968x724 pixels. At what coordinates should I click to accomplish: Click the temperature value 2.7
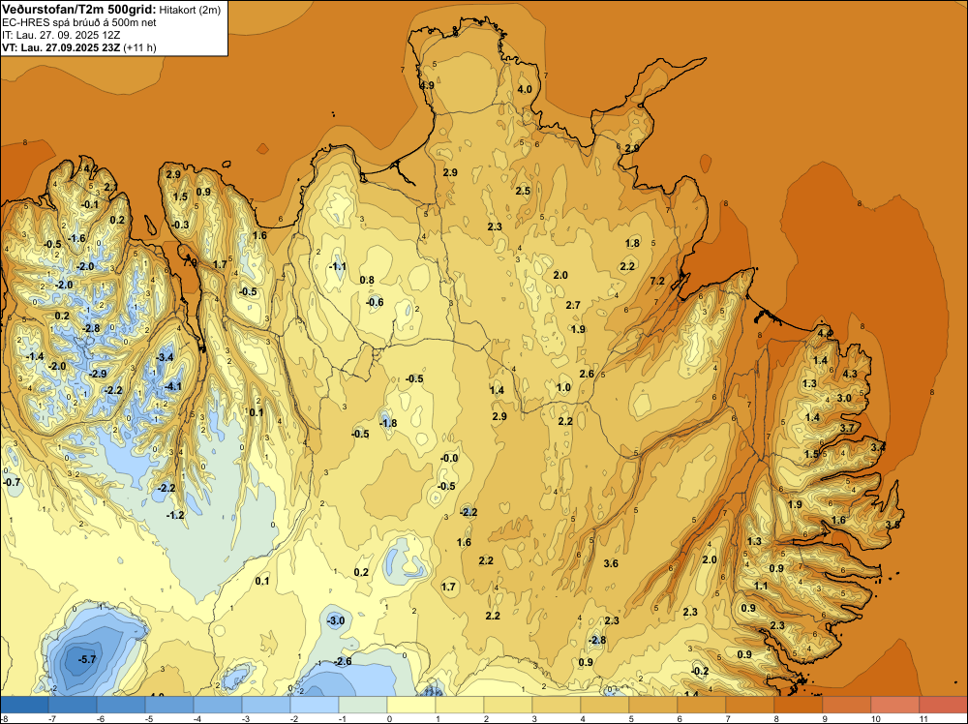point(573,305)
